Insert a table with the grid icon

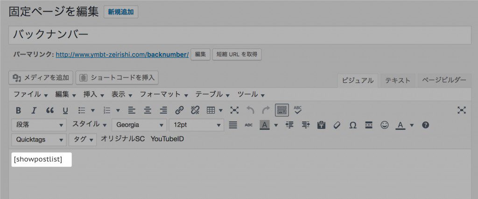pyautogui.click(x=211, y=110)
